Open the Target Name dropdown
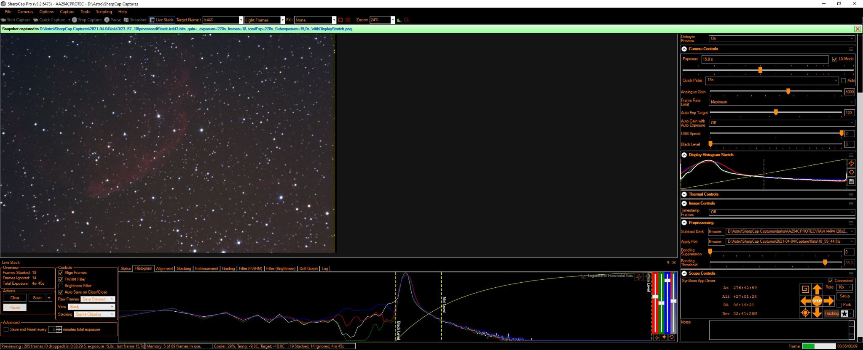This screenshot has height=350, width=863. (241, 20)
